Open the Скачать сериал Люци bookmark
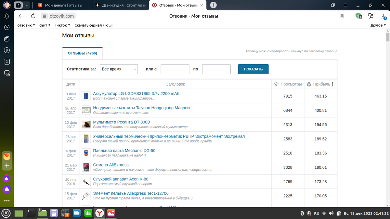This screenshot has height=219, width=390. [94, 25]
